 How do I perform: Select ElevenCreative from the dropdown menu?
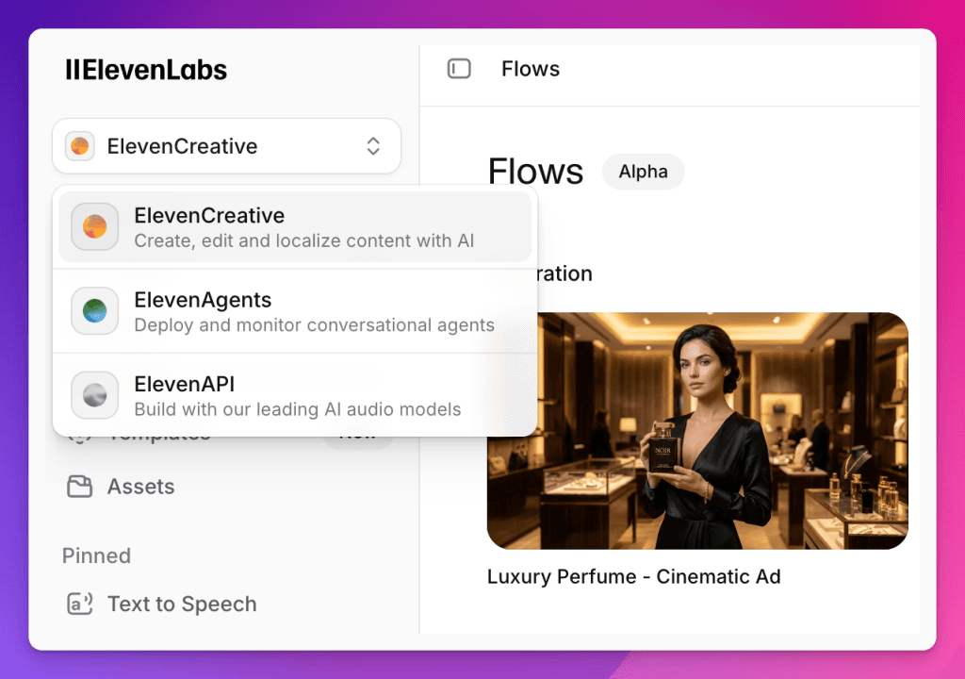295,226
